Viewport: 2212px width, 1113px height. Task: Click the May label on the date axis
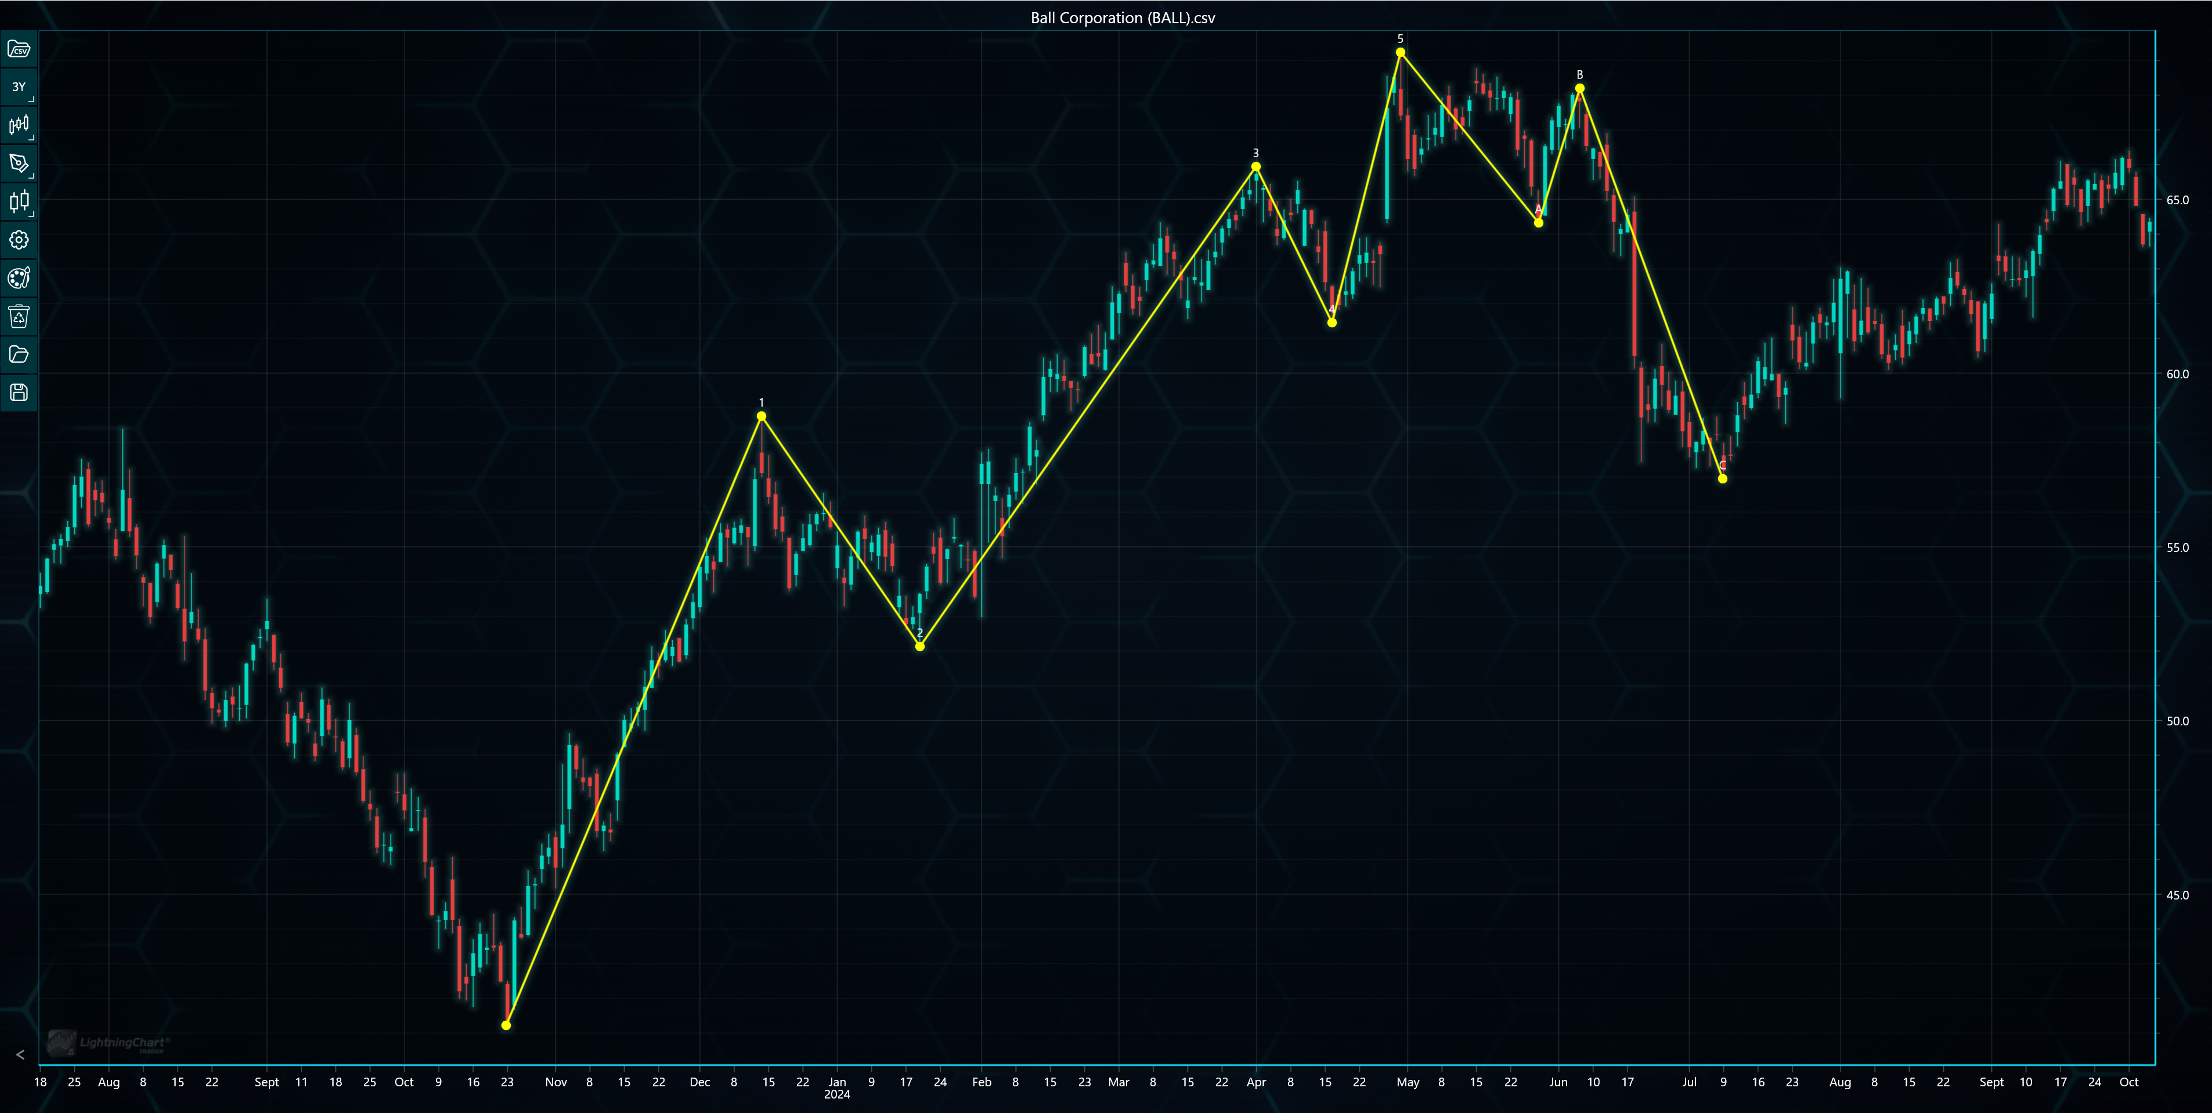coord(1408,1082)
